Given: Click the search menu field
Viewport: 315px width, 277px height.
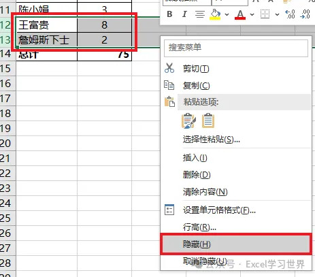Looking at the screenshot, I should pyautogui.click(x=236, y=48).
